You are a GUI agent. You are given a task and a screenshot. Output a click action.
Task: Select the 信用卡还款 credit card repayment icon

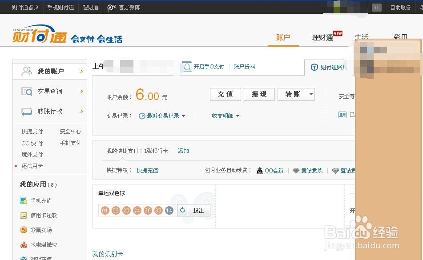click(24, 215)
